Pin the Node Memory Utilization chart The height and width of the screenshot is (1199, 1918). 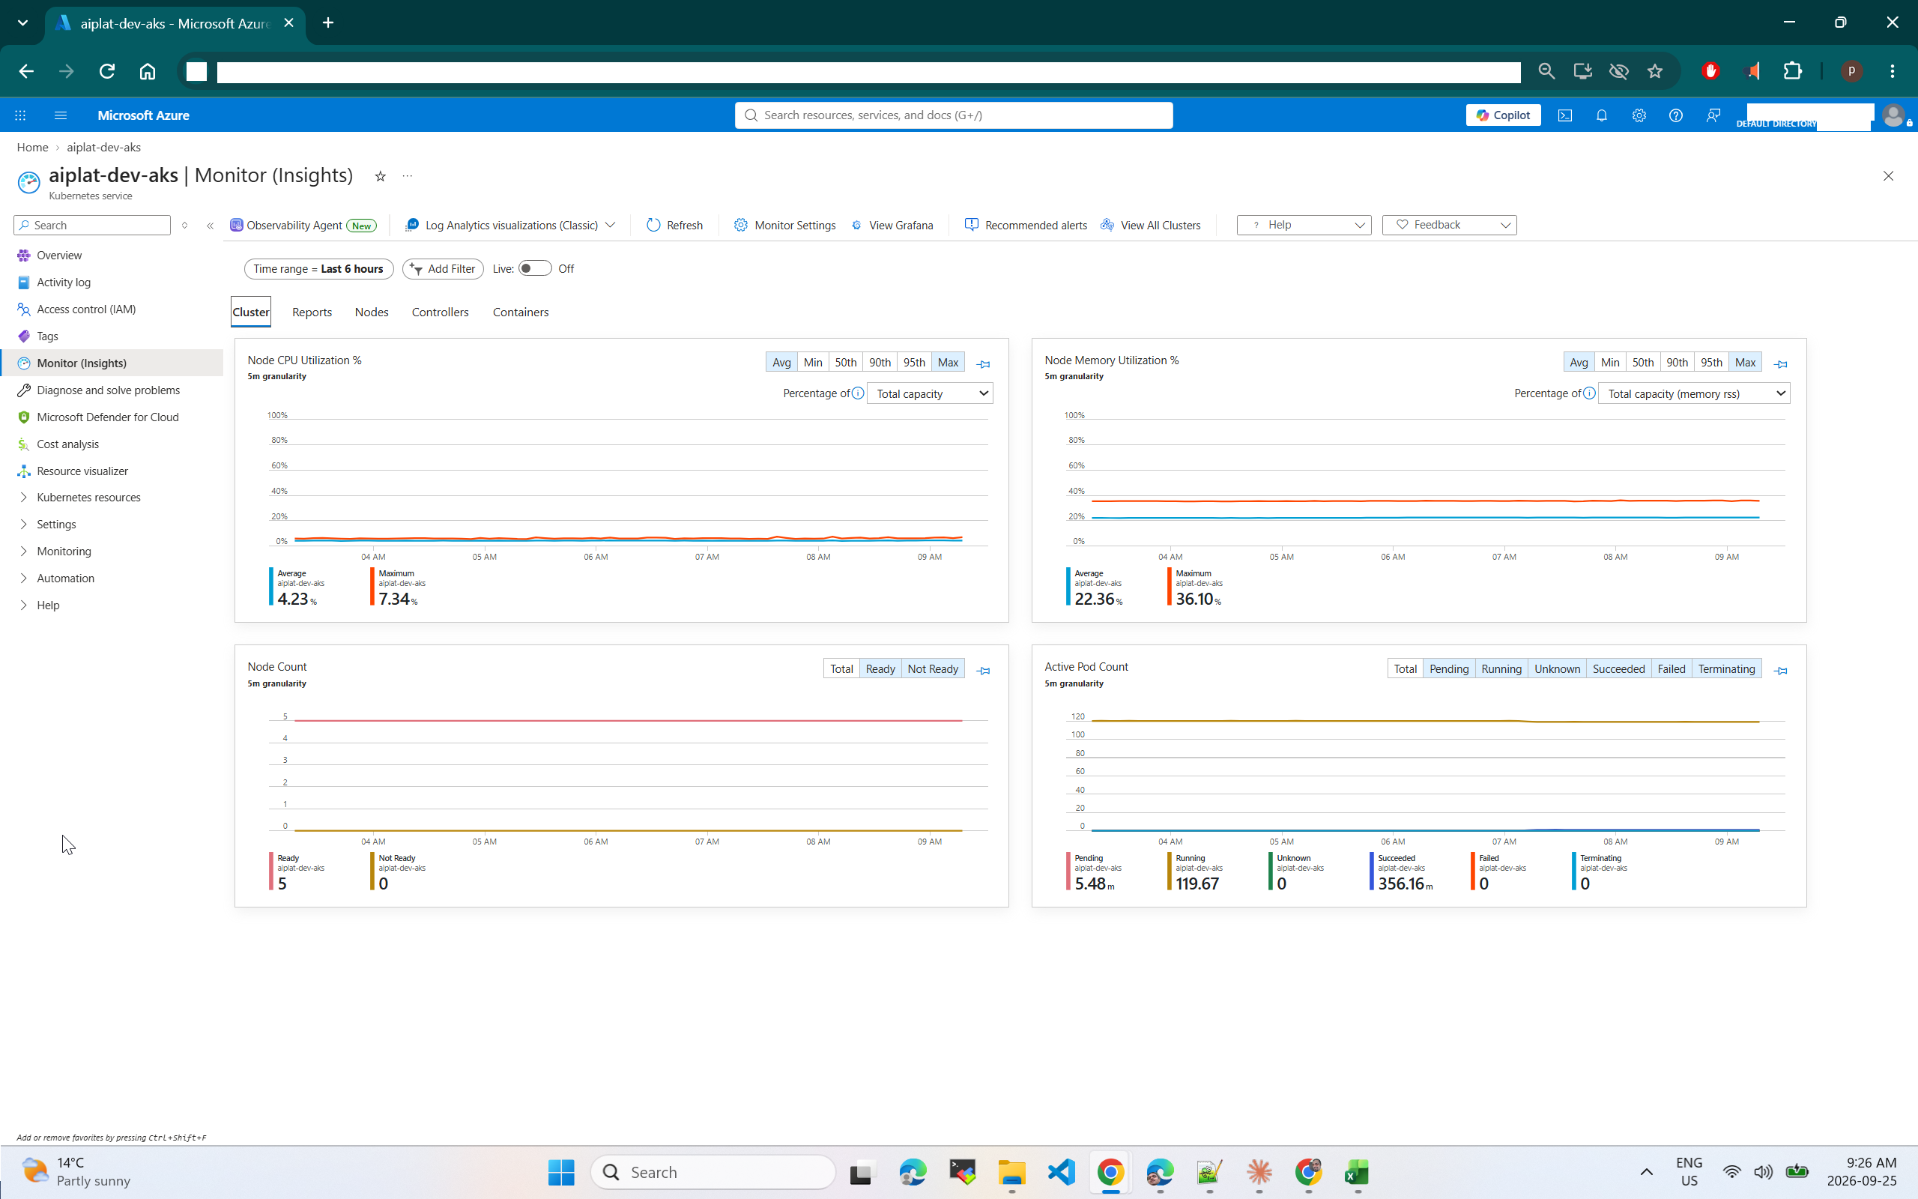[1780, 364]
